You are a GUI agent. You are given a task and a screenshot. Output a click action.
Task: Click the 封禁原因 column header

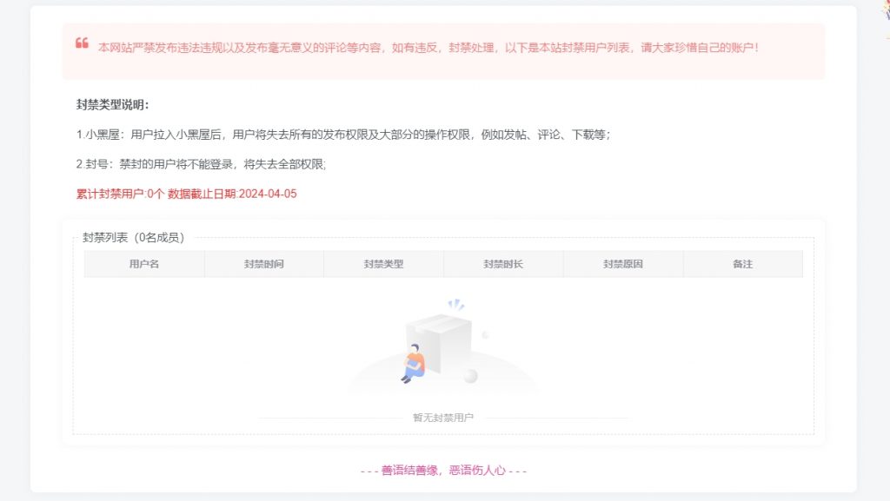pos(622,264)
